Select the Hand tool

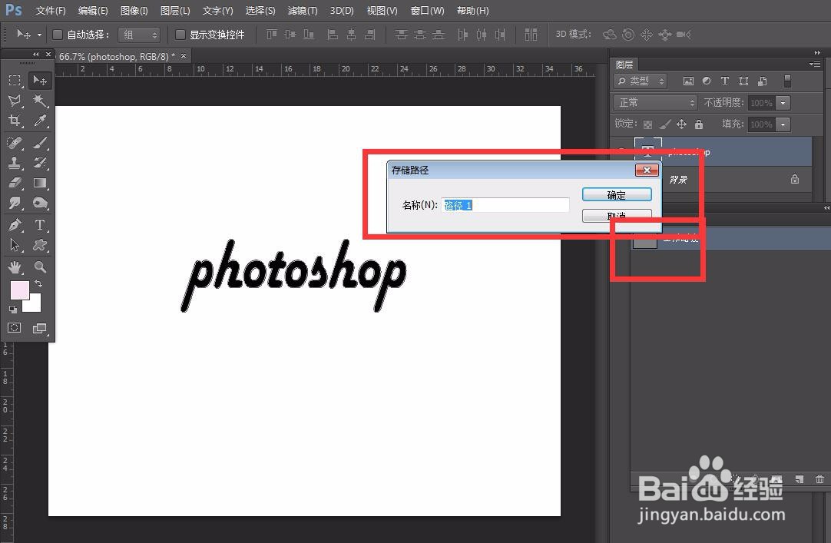(15, 267)
